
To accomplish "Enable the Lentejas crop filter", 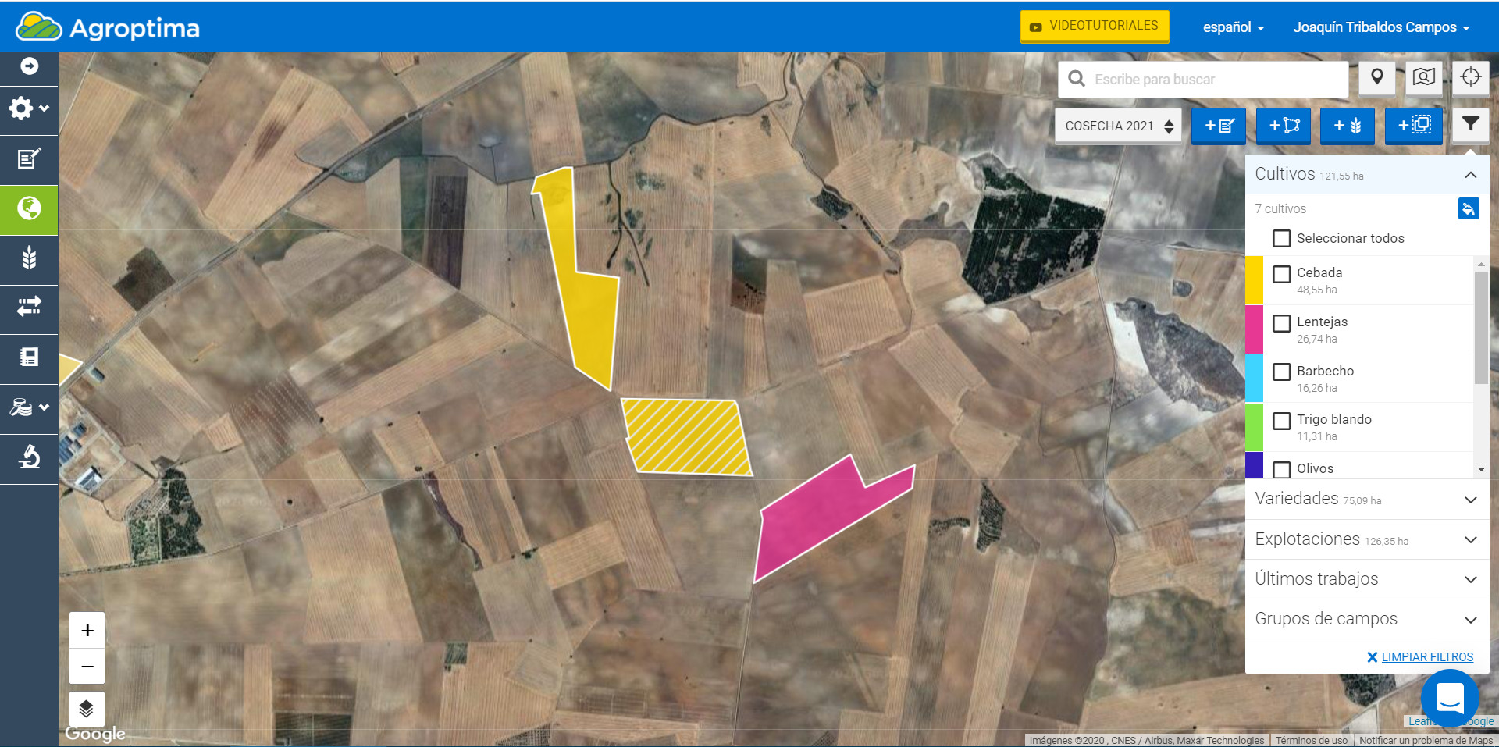I will (x=1281, y=323).
